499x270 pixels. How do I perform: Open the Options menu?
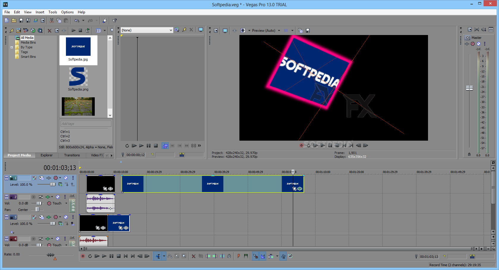coord(67,12)
